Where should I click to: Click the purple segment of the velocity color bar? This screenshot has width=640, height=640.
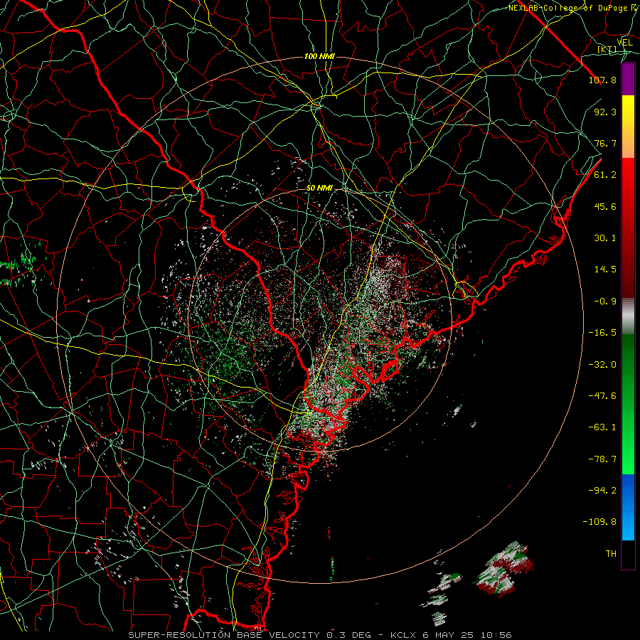coord(628,79)
